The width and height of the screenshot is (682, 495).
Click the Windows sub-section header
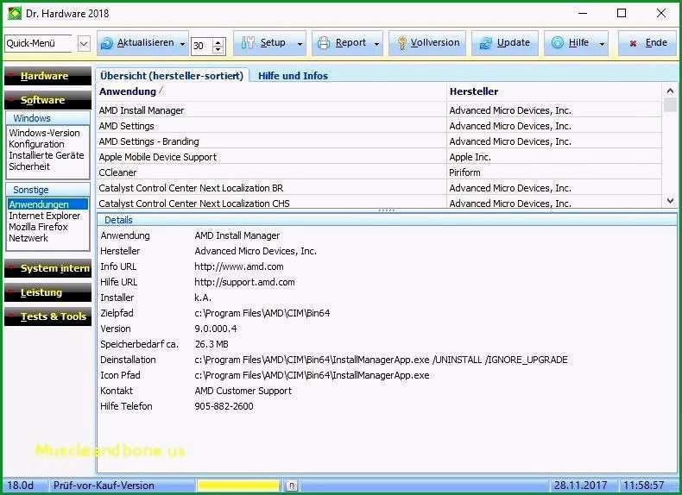[47, 118]
